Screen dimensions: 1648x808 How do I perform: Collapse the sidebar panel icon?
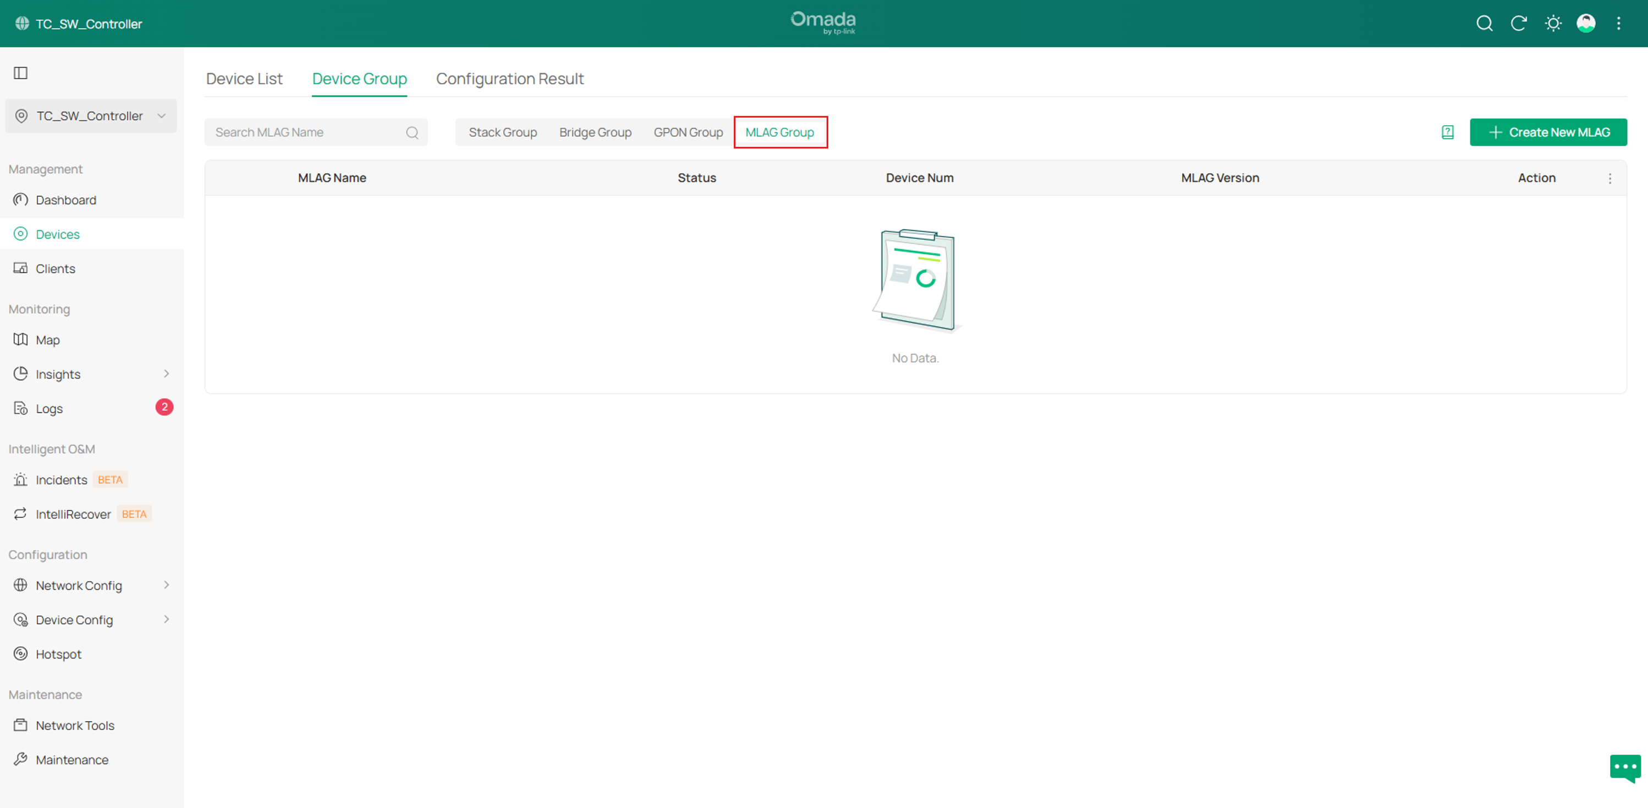[20, 73]
